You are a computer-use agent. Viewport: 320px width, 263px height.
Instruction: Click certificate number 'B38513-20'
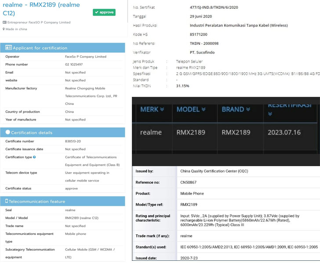(73, 141)
